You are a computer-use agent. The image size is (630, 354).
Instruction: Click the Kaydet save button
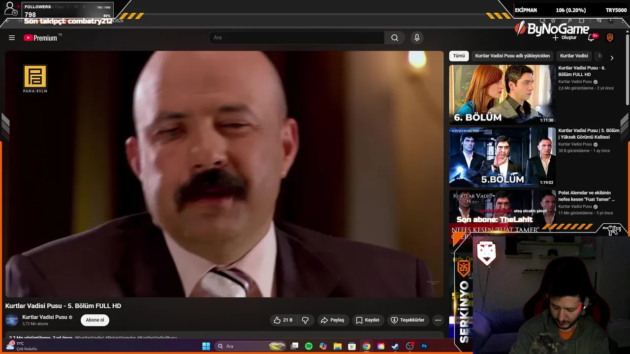[x=368, y=320]
